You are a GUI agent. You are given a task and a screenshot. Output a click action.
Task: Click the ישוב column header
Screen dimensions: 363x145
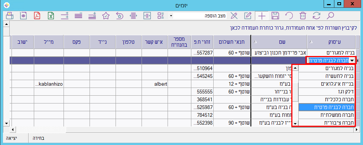coord(22,42)
